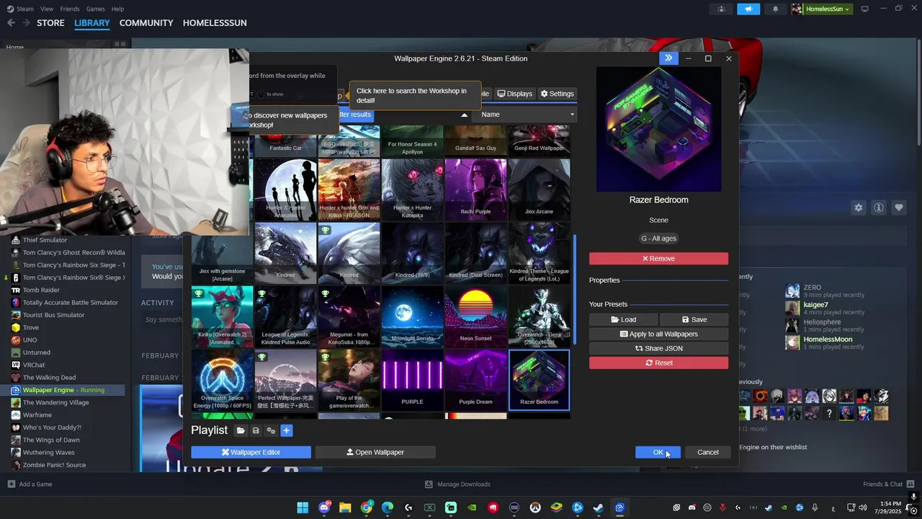
Task: Open playlist folder icon next to Playlist
Action: 241,430
